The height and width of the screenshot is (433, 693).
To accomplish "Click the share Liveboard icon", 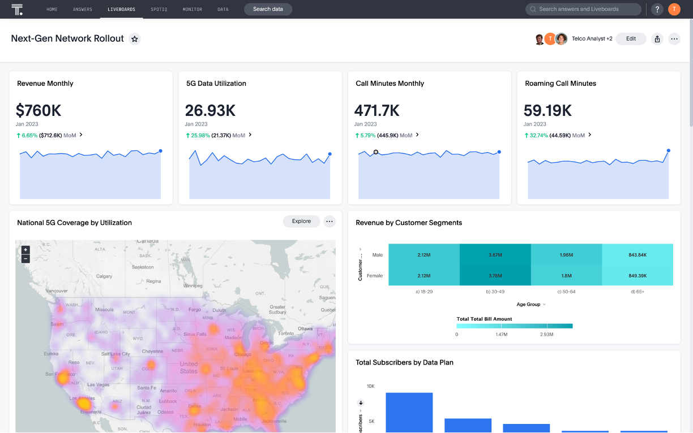I will click(657, 39).
